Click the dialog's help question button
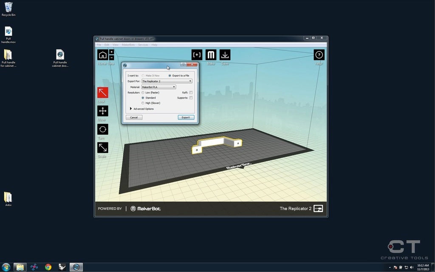This screenshot has height=272, width=435. pos(184,65)
